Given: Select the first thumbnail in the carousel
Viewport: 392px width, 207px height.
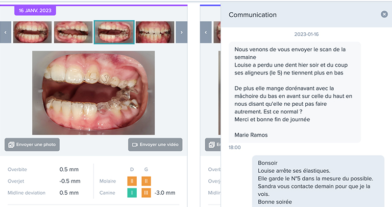Looking at the screenshot, I should pyautogui.click(x=31, y=32).
